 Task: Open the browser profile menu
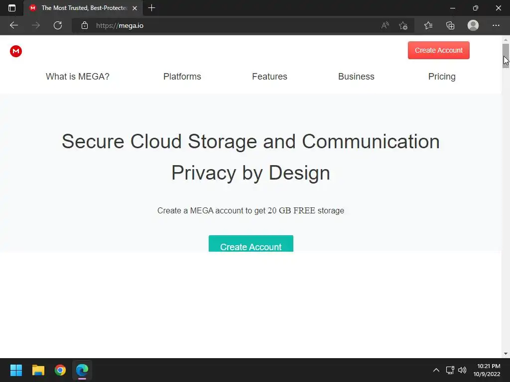point(473,25)
